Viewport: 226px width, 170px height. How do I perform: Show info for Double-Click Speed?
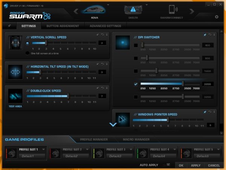click(x=107, y=88)
